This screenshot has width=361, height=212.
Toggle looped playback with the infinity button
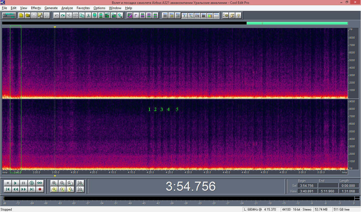coord(40,183)
